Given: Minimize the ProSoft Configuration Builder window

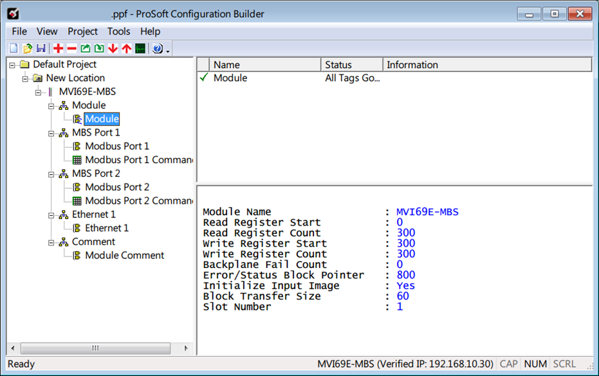Looking at the screenshot, I should click(529, 14).
